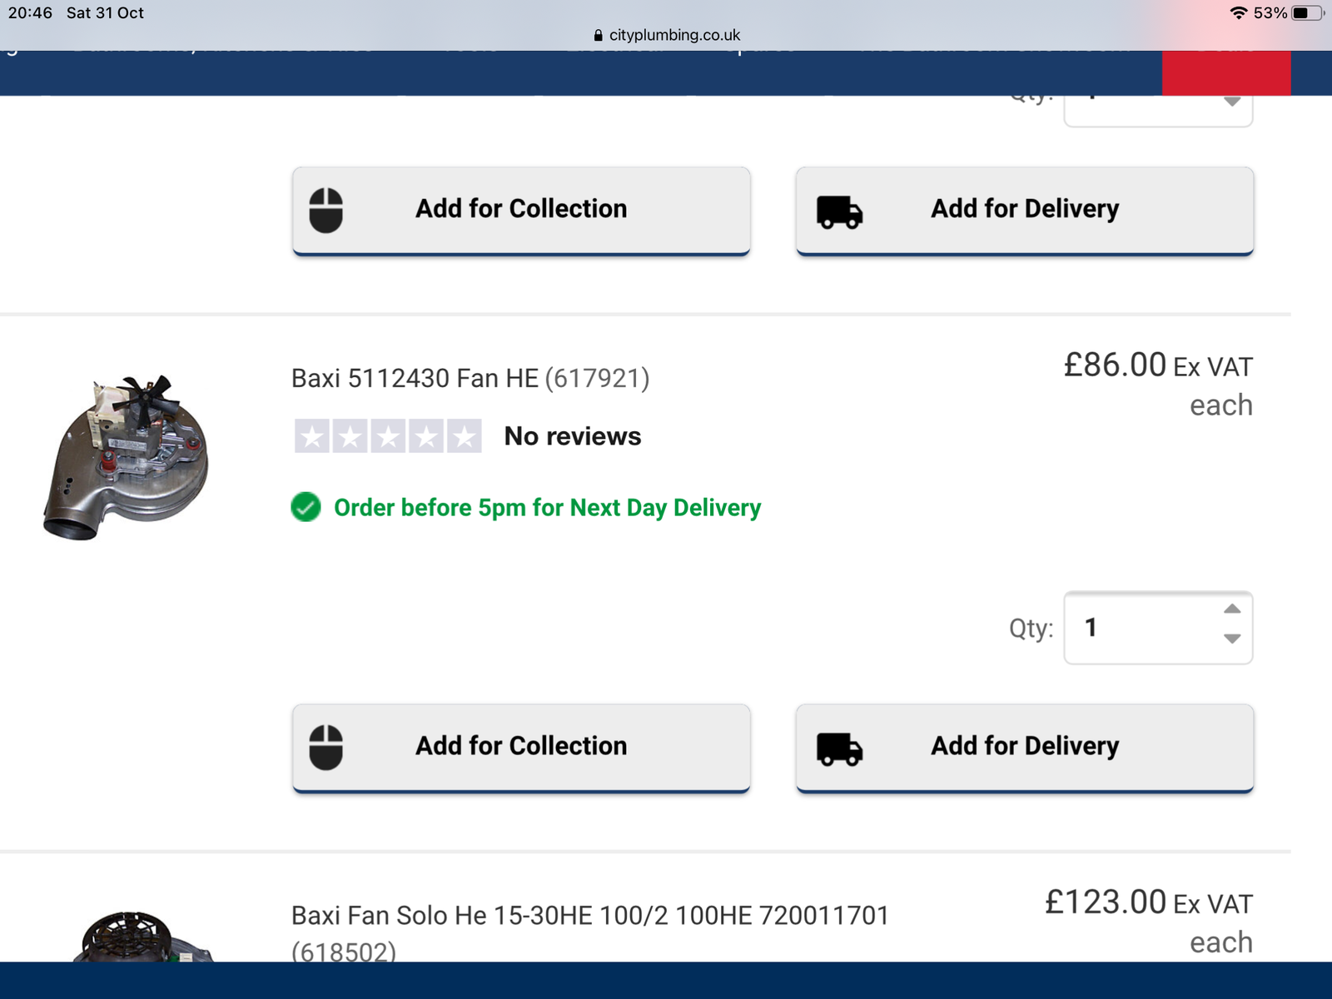This screenshot has height=999, width=1332.
Task: Increase quantity with the up arrow for Baxi 5112430
Action: (1232, 609)
